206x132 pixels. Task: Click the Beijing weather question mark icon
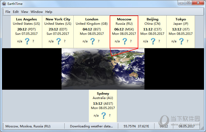tap(153, 41)
